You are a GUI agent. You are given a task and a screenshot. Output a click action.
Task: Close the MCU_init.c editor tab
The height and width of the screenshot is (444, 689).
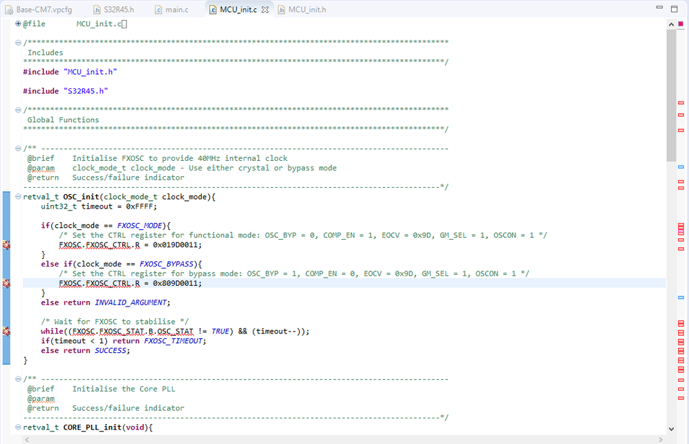pos(265,10)
